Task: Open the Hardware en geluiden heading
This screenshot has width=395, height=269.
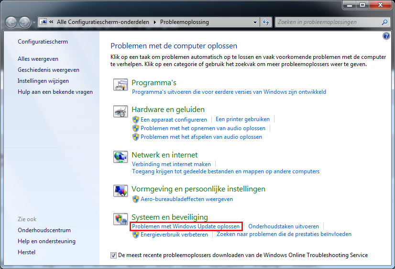Action: pos(168,110)
